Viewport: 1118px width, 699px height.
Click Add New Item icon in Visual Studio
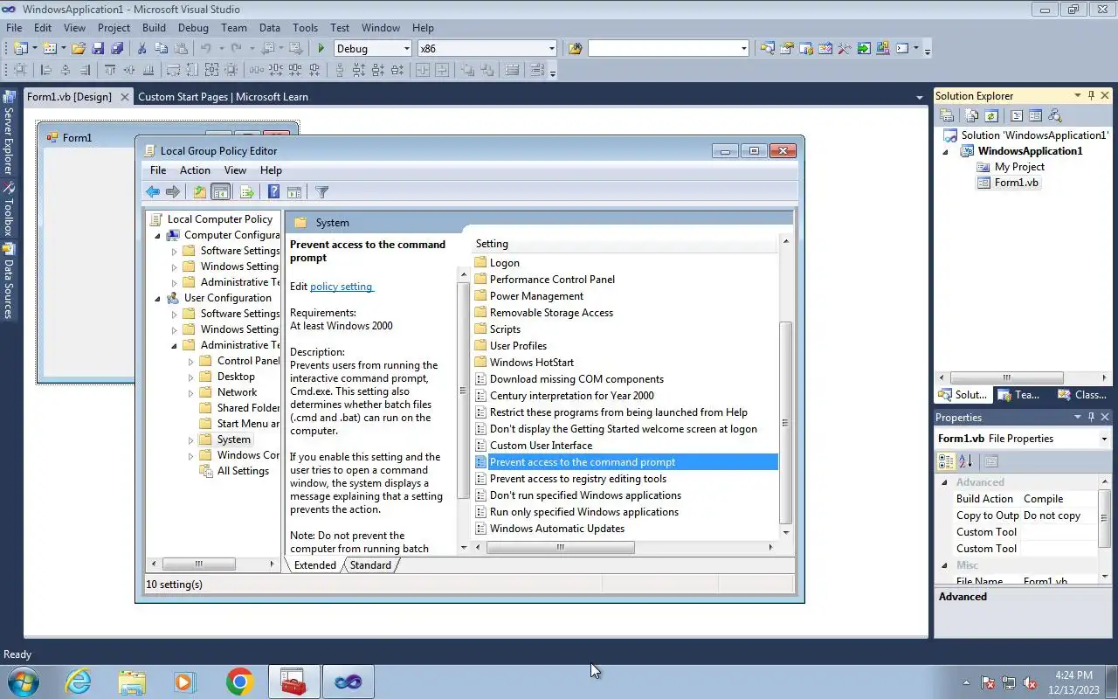tap(51, 49)
